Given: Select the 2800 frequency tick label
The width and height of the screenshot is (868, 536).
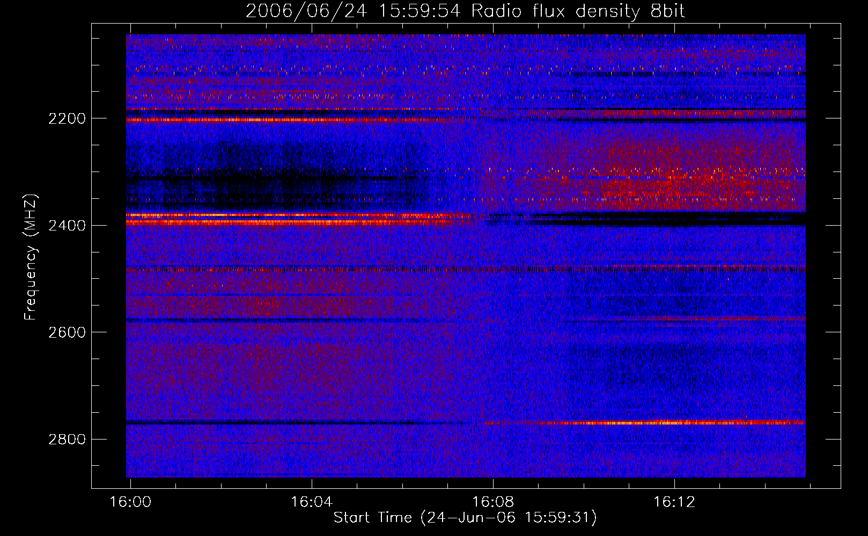Looking at the screenshot, I should [x=67, y=440].
